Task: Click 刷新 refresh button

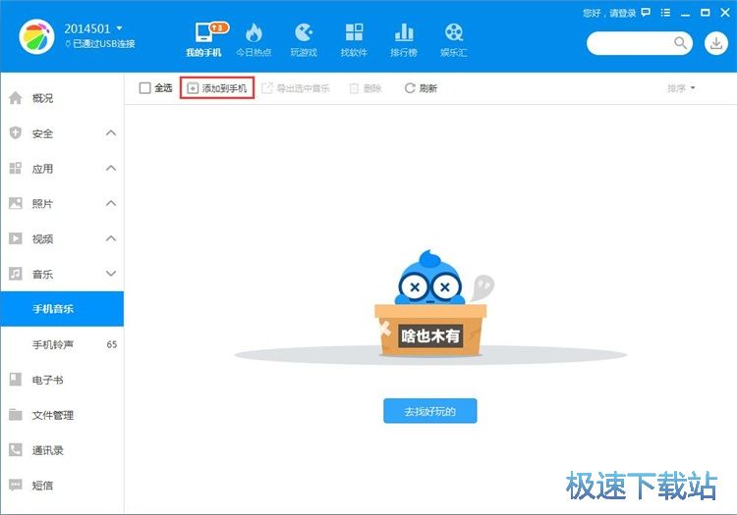Action: click(421, 87)
